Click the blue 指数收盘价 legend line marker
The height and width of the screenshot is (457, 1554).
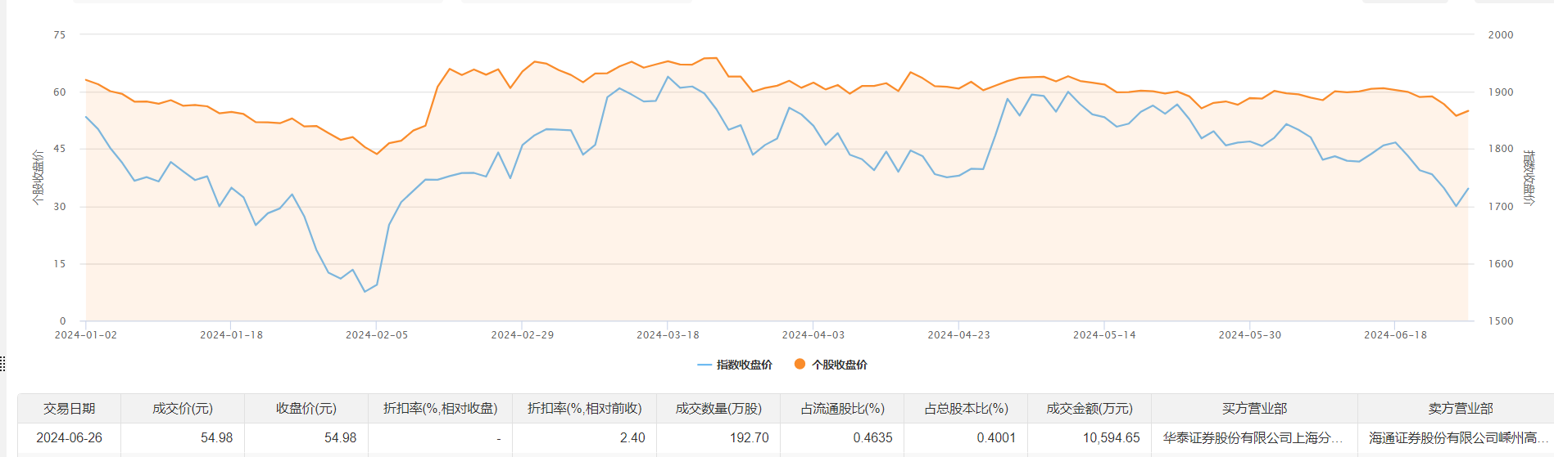[x=705, y=365]
